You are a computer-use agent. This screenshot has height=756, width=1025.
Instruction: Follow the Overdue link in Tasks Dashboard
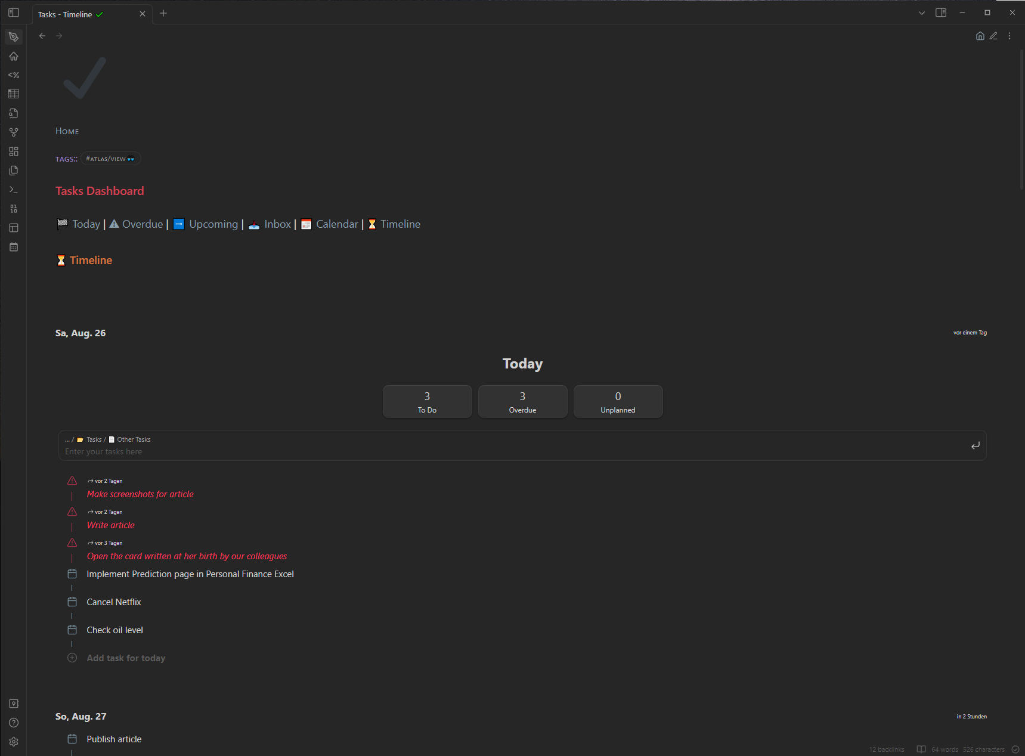pos(142,224)
